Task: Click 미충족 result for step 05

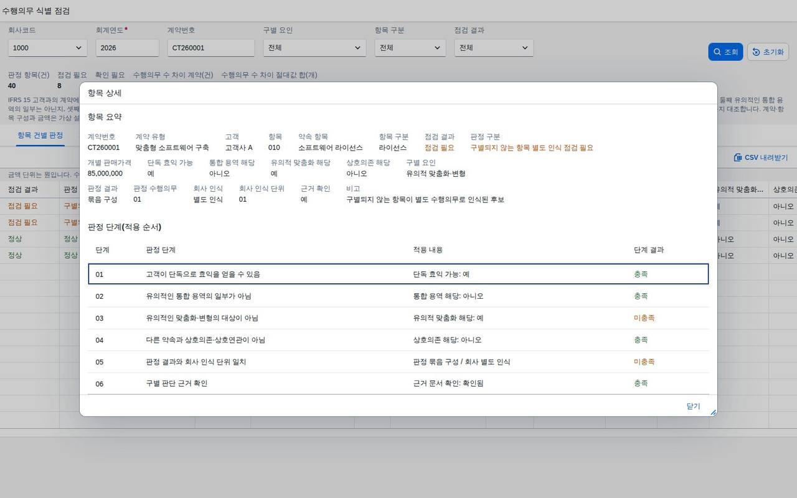Action: (644, 362)
